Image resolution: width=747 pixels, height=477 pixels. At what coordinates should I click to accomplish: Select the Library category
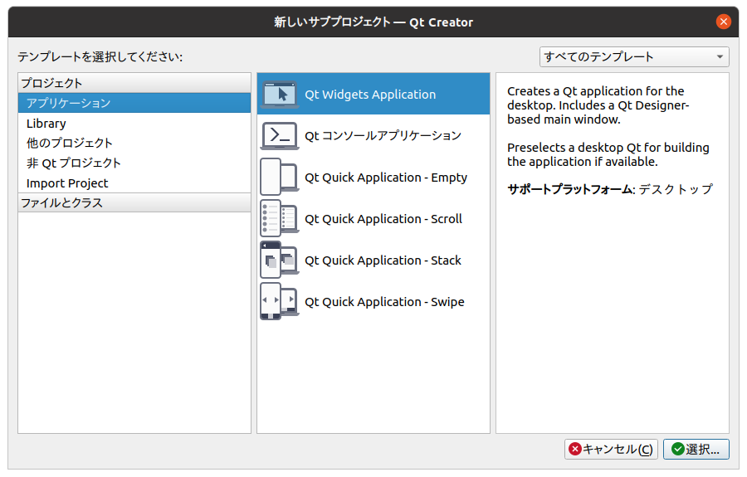point(134,124)
